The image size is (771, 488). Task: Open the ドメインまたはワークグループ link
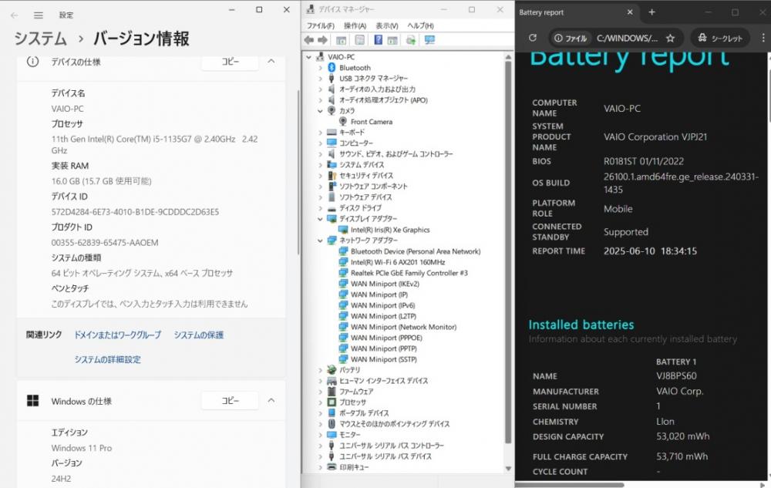[117, 335]
